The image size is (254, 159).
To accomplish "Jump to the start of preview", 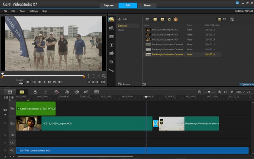I will 34,82.
